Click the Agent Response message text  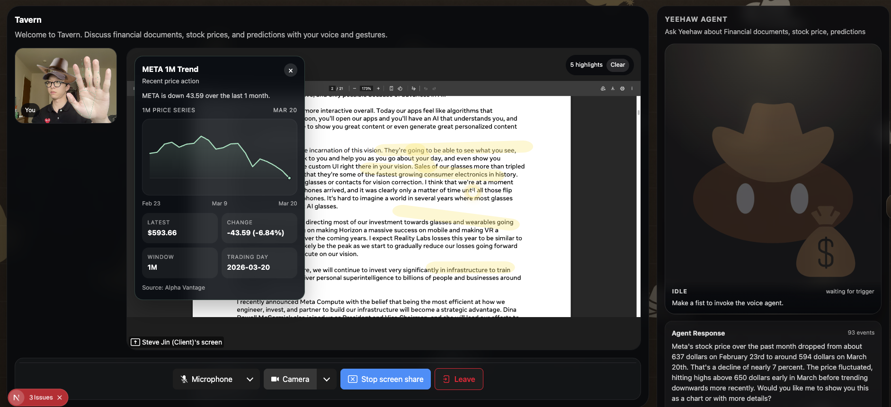point(772,372)
